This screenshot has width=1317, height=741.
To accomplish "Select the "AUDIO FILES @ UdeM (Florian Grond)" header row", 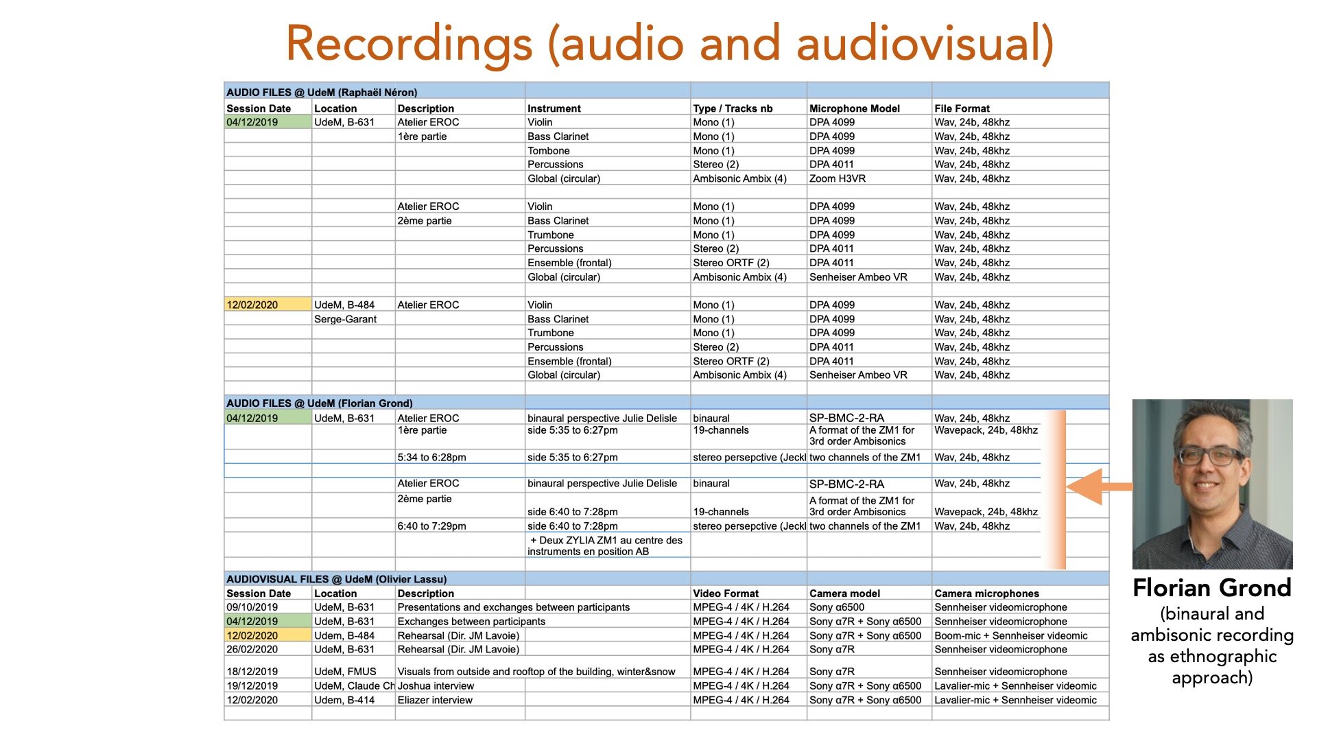I will tap(666, 403).
